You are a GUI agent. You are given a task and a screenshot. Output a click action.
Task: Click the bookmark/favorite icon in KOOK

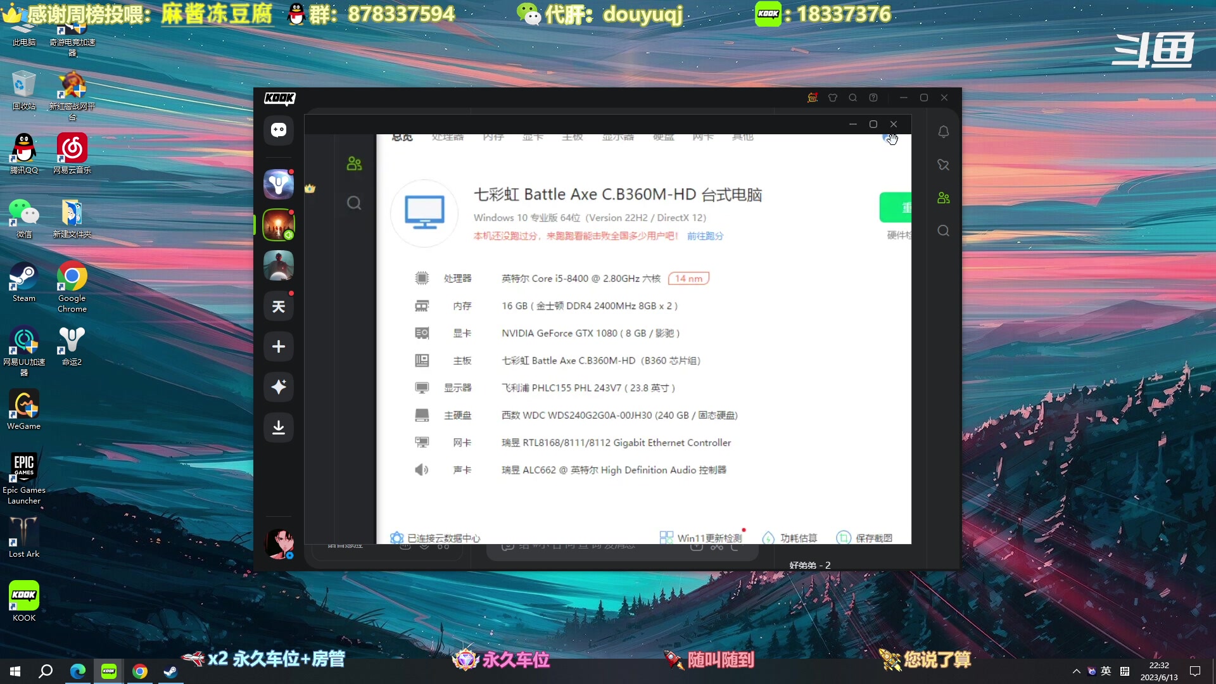tap(943, 165)
